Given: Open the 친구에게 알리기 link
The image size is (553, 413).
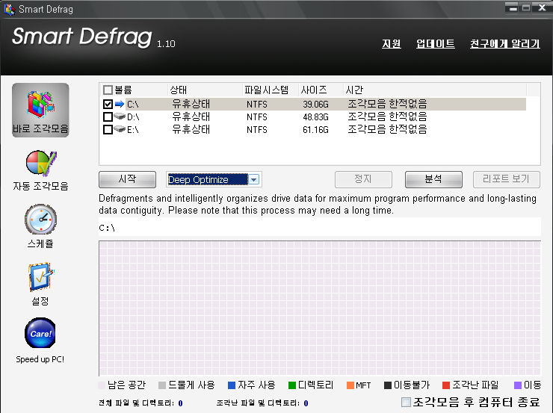Looking at the screenshot, I should pos(504,44).
